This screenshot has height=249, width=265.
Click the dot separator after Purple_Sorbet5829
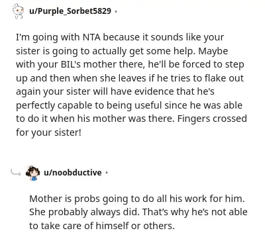click(116, 11)
